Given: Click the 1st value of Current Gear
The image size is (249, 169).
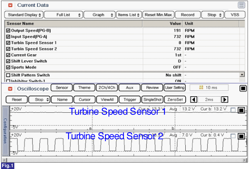Looking at the screenshot, I should click(178, 55).
